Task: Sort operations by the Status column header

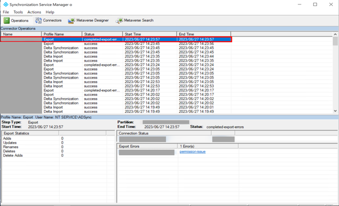Action: (x=102, y=34)
